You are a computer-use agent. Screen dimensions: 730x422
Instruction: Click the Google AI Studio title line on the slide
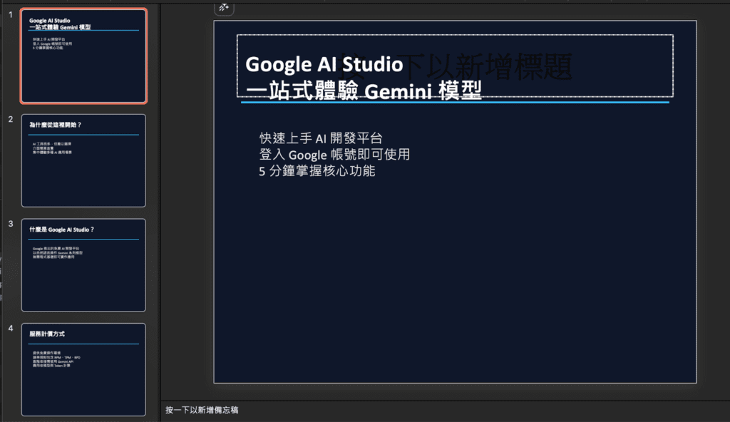(324, 65)
